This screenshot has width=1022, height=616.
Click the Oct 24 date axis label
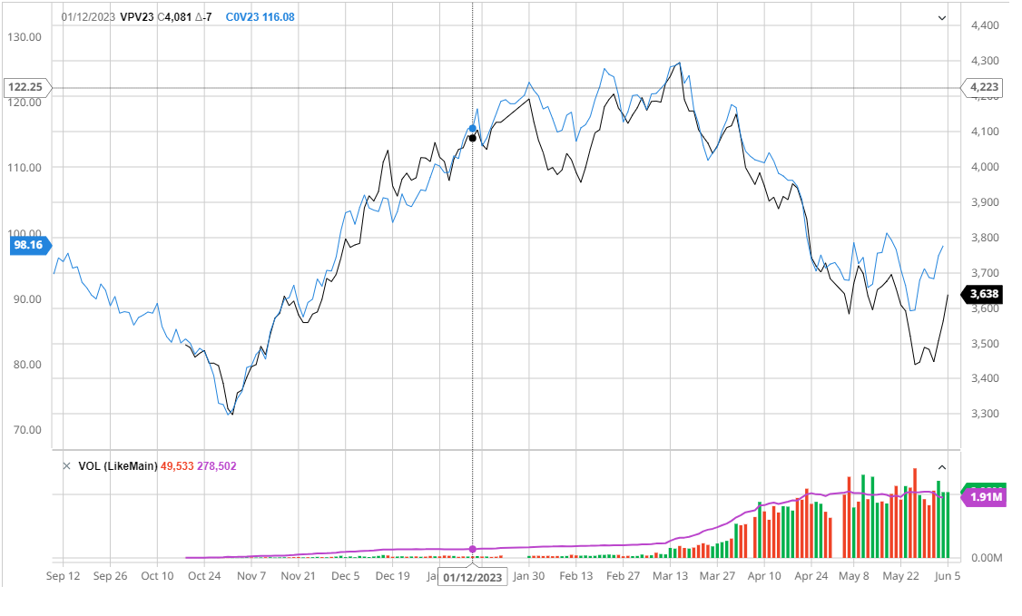pos(204,576)
